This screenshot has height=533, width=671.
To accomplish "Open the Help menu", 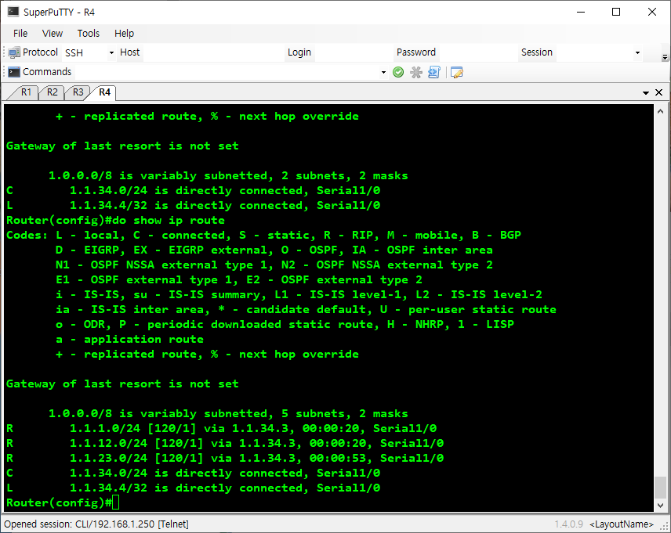I will (124, 34).
